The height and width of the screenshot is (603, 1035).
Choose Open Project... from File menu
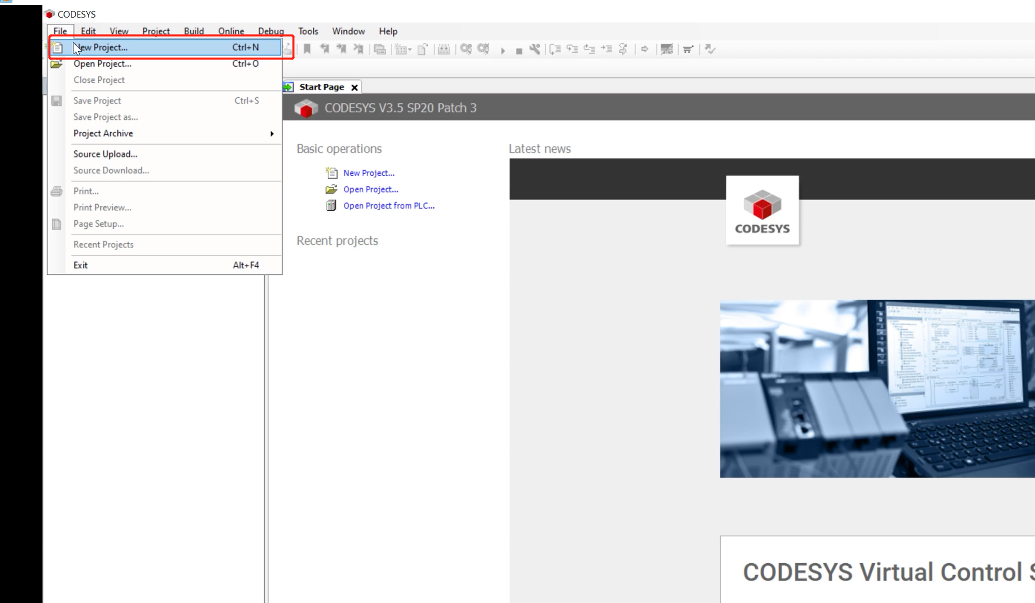pyautogui.click(x=165, y=64)
